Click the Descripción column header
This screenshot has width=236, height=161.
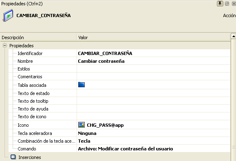(38, 37)
